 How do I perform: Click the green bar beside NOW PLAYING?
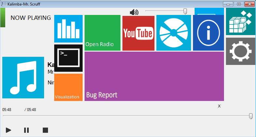point(3,18)
